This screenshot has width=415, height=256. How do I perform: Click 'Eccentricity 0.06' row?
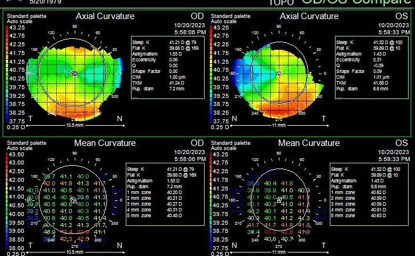coord(155,60)
